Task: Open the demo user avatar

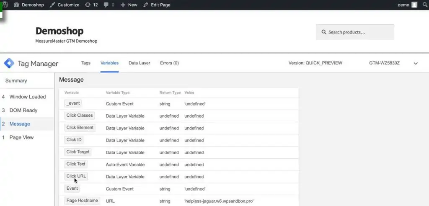Action: (414, 5)
